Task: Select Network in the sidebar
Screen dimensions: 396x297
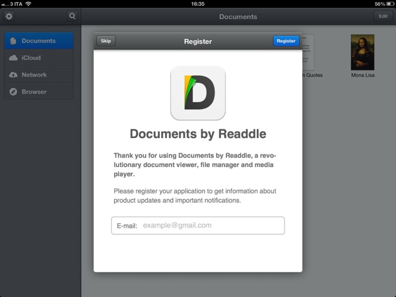Action: tap(39, 75)
